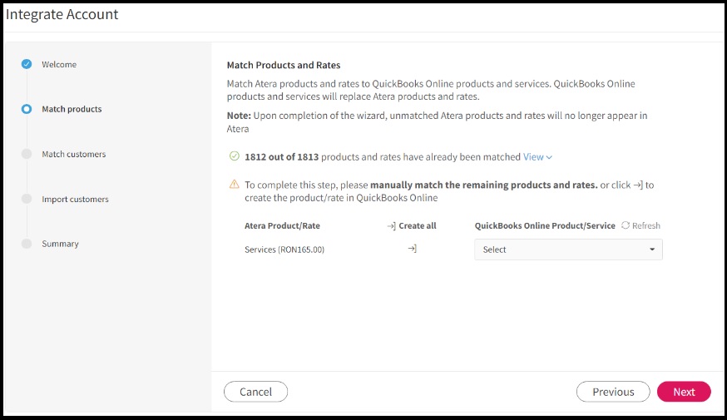The width and height of the screenshot is (727, 420).
Task: Click the orange warning triangle icon
Action: 234,185
